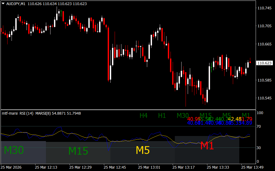The image size is (275, 171).
Task: Click the large green M30 timeframe block
Action: tap(14, 150)
